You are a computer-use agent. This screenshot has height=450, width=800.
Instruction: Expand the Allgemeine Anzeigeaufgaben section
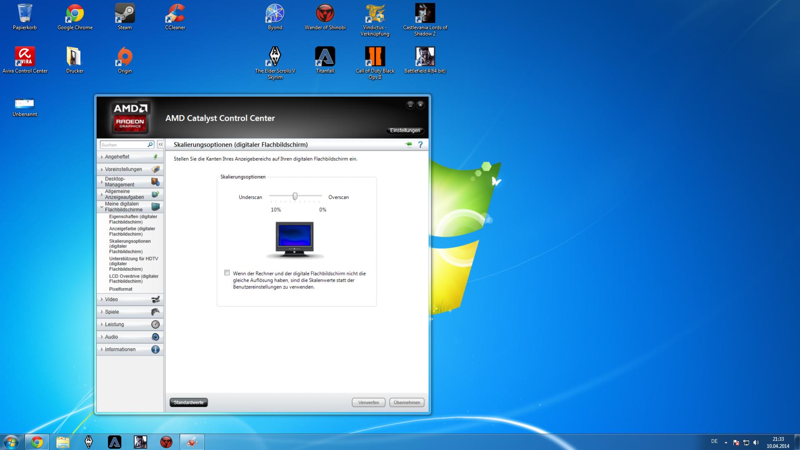tap(130, 195)
